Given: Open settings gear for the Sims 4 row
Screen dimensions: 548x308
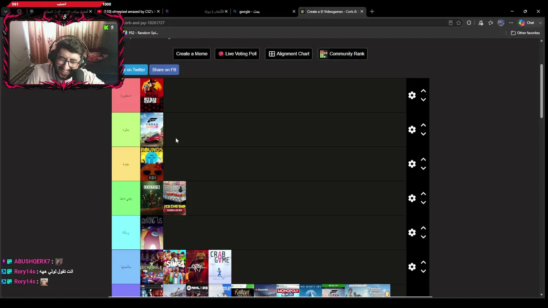Looking at the screenshot, I should [x=412, y=267].
